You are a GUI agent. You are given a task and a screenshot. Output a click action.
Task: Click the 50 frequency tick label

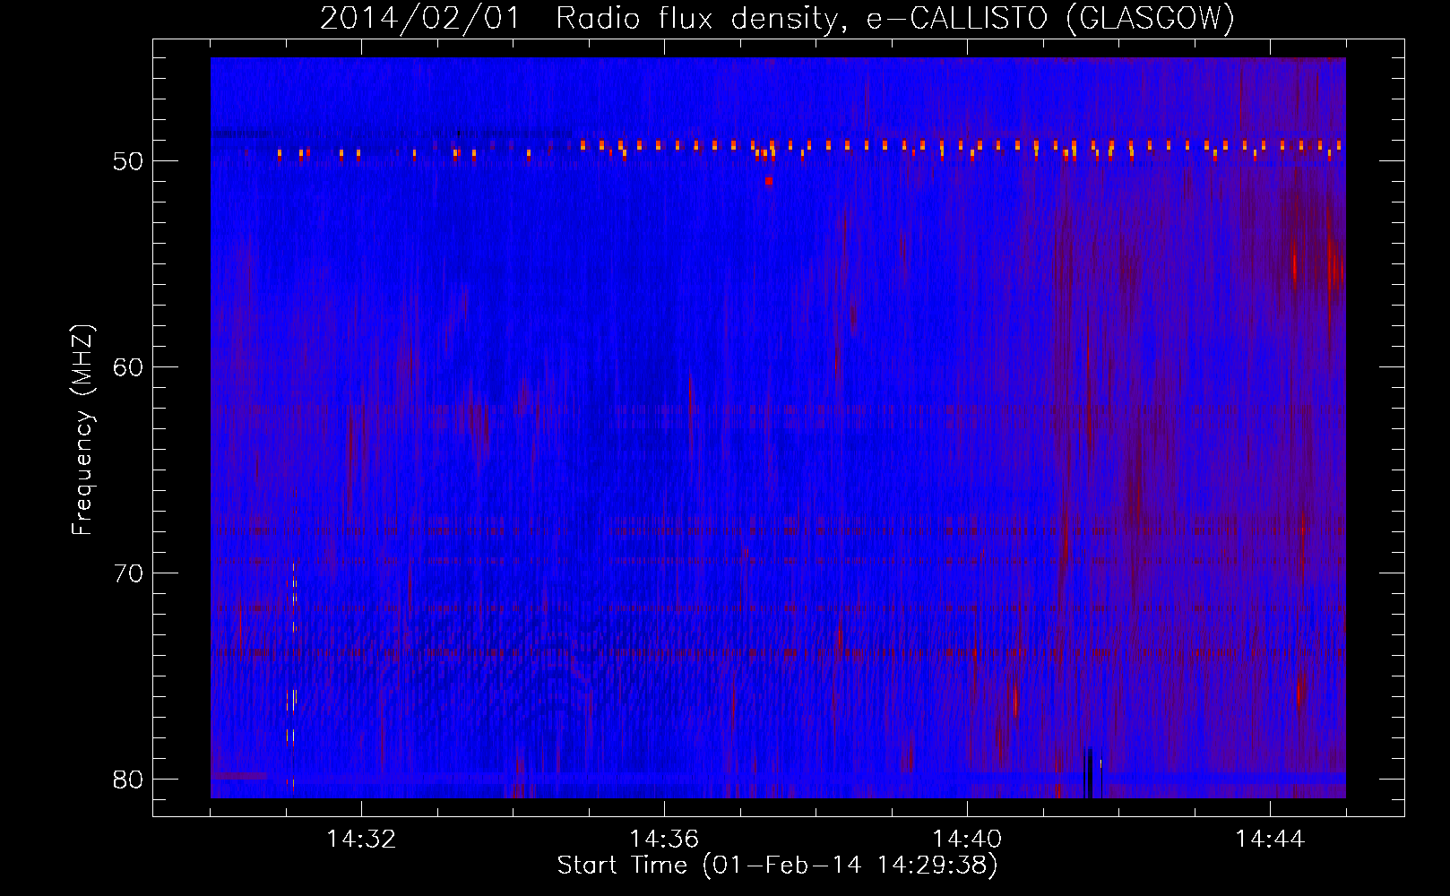129,161
